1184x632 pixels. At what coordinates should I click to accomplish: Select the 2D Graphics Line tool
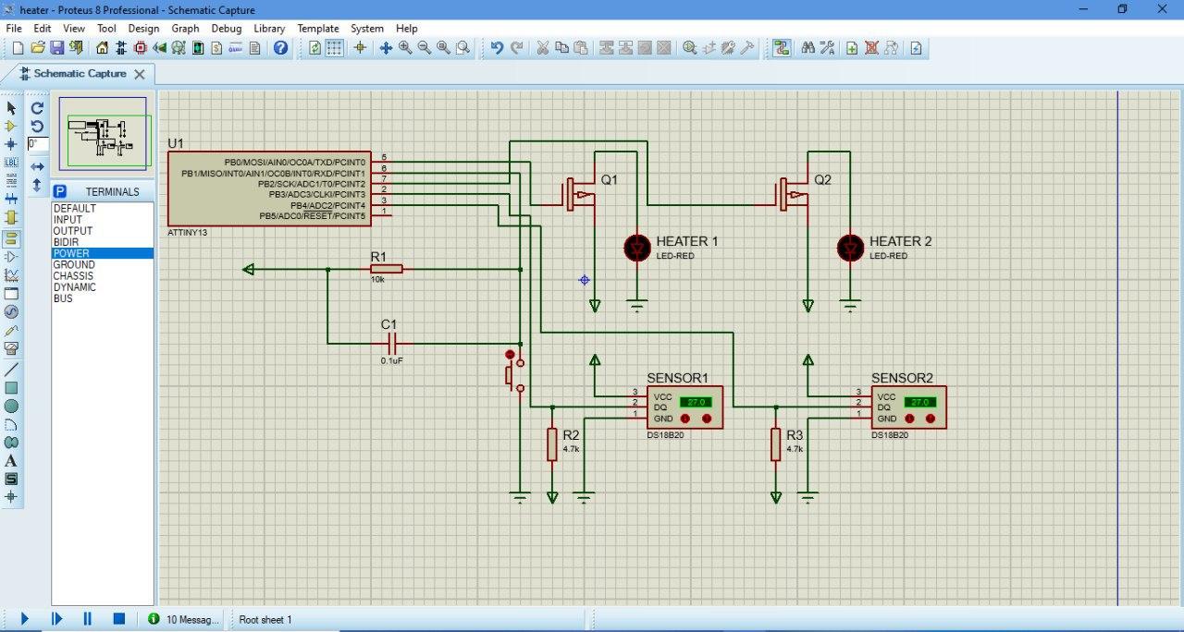11,369
